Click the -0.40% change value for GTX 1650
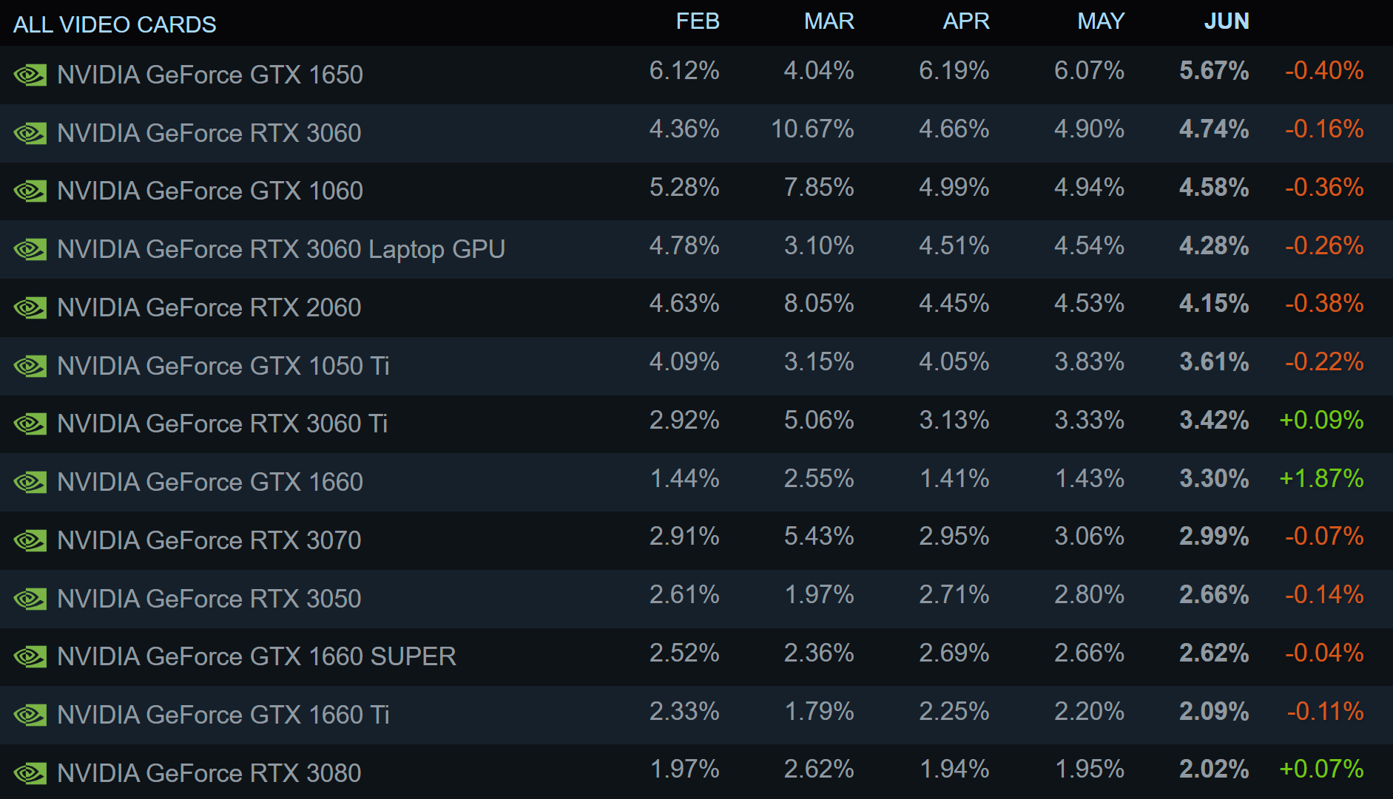The image size is (1393, 799). tap(1324, 71)
